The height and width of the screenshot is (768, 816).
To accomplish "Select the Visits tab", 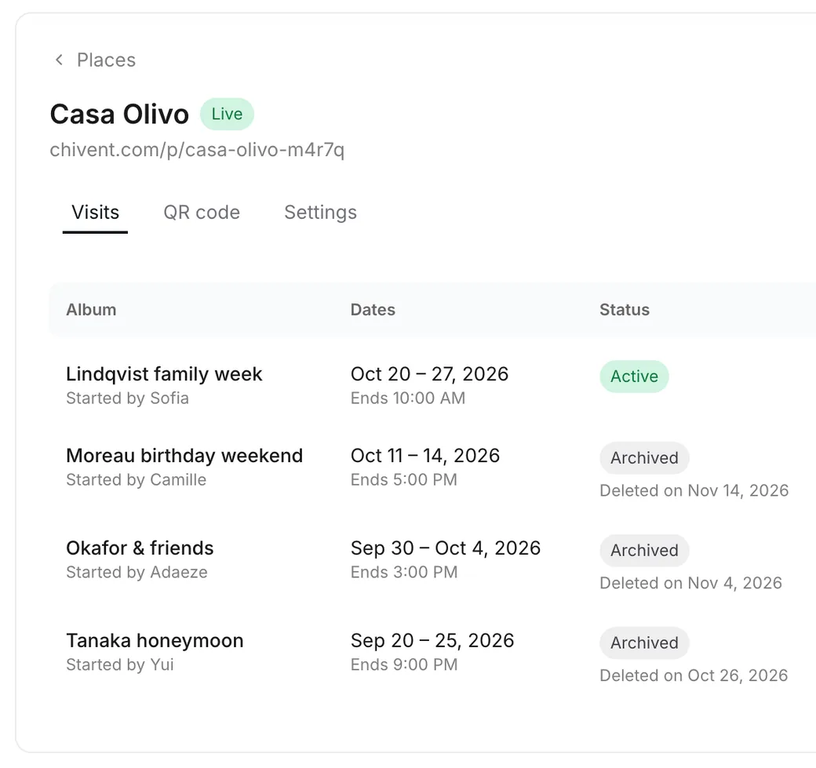I will (95, 213).
